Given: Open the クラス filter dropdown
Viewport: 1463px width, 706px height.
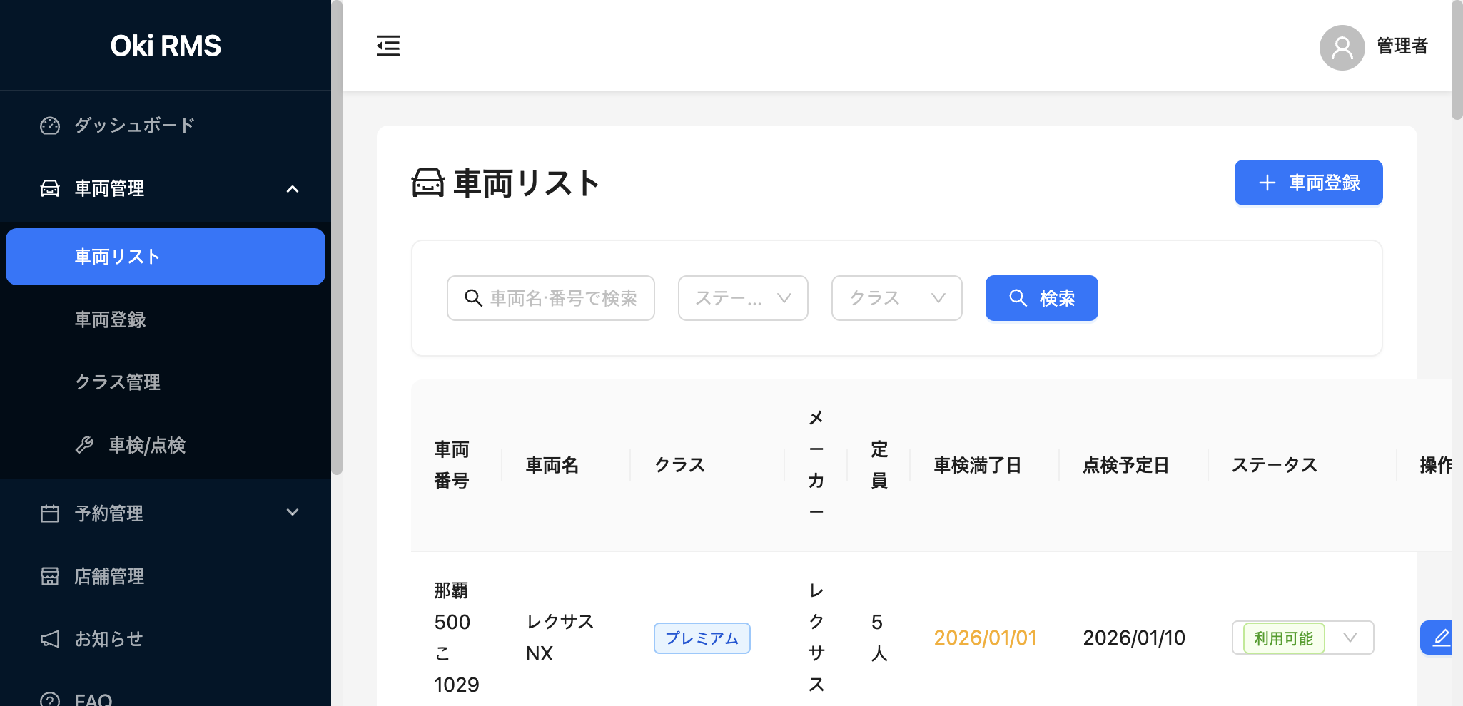Looking at the screenshot, I should click(x=896, y=298).
